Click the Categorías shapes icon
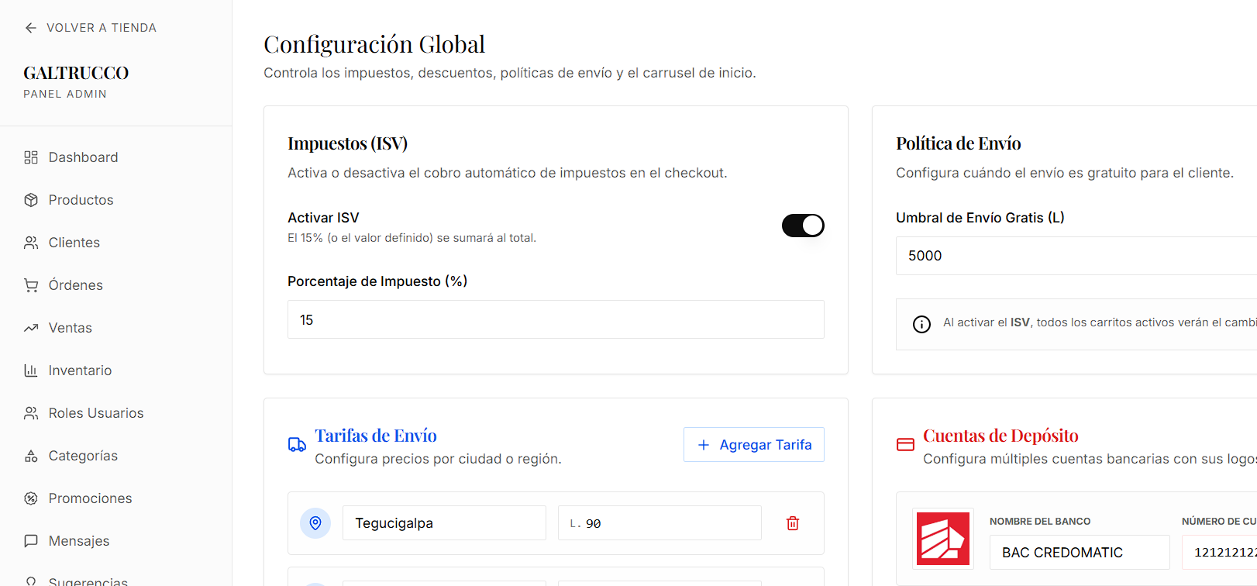Viewport: 1257px width, 586px height. (31, 456)
